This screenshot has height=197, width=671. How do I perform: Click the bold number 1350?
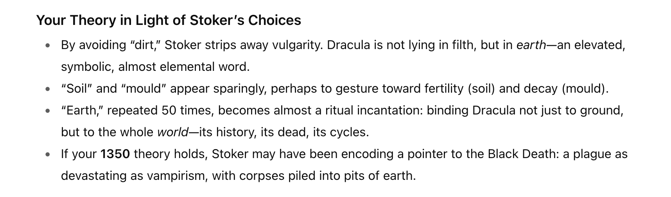(115, 154)
